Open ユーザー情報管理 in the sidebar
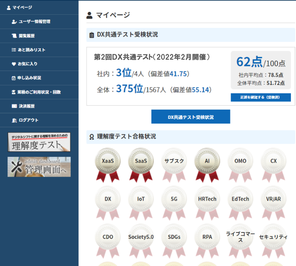The width and height of the screenshot is (296, 266). pyautogui.click(x=39, y=22)
